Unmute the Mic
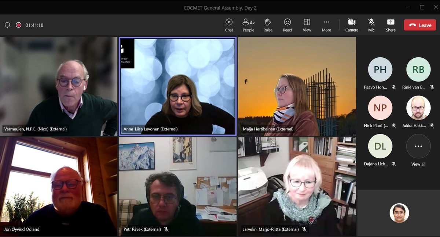Screen dimensions: 440x237 (x=371, y=25)
